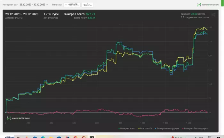Click the 1 766 Руки hands count
The width and height of the screenshot is (224, 138).
click(x=51, y=14)
